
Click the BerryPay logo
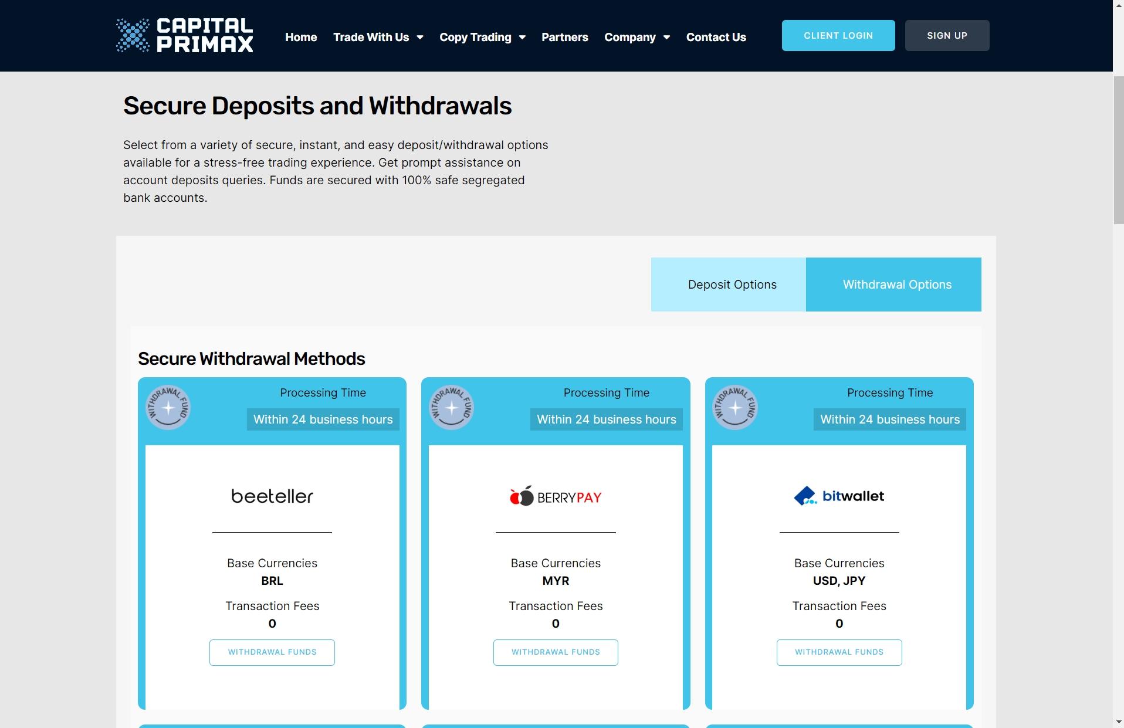click(x=556, y=496)
